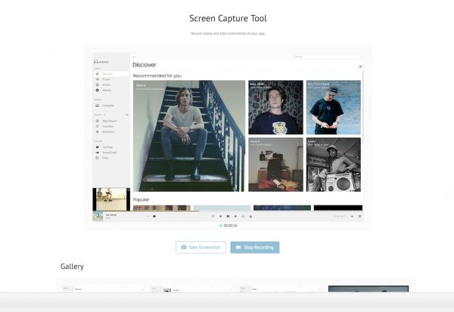Click the search field in music app
Image resolution: width=454 pixels, height=312 pixels.
click(x=325, y=57)
